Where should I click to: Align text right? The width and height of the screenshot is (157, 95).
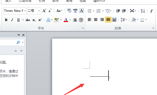[102, 20]
